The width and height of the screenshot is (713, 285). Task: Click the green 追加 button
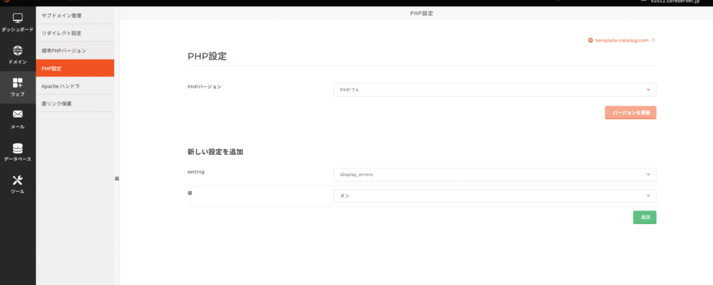pyautogui.click(x=644, y=218)
